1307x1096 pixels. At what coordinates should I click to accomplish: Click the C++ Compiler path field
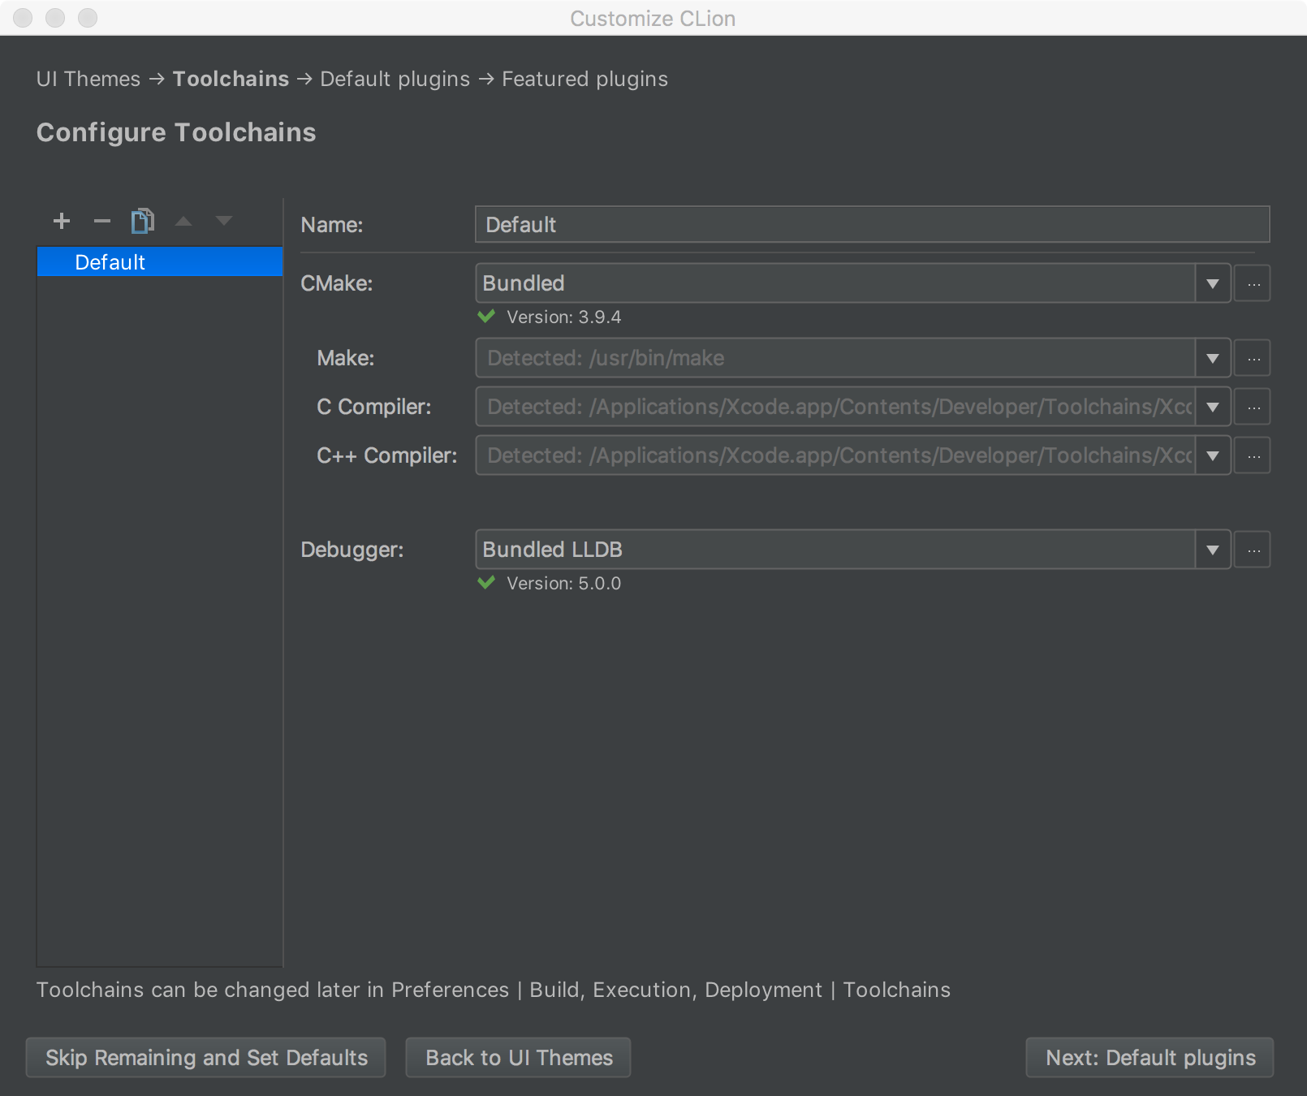tap(835, 455)
